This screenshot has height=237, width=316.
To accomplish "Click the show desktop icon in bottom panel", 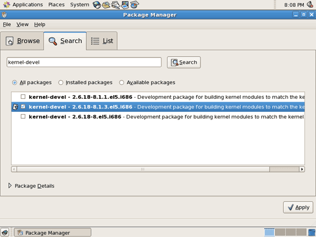I will [x=5, y=232].
